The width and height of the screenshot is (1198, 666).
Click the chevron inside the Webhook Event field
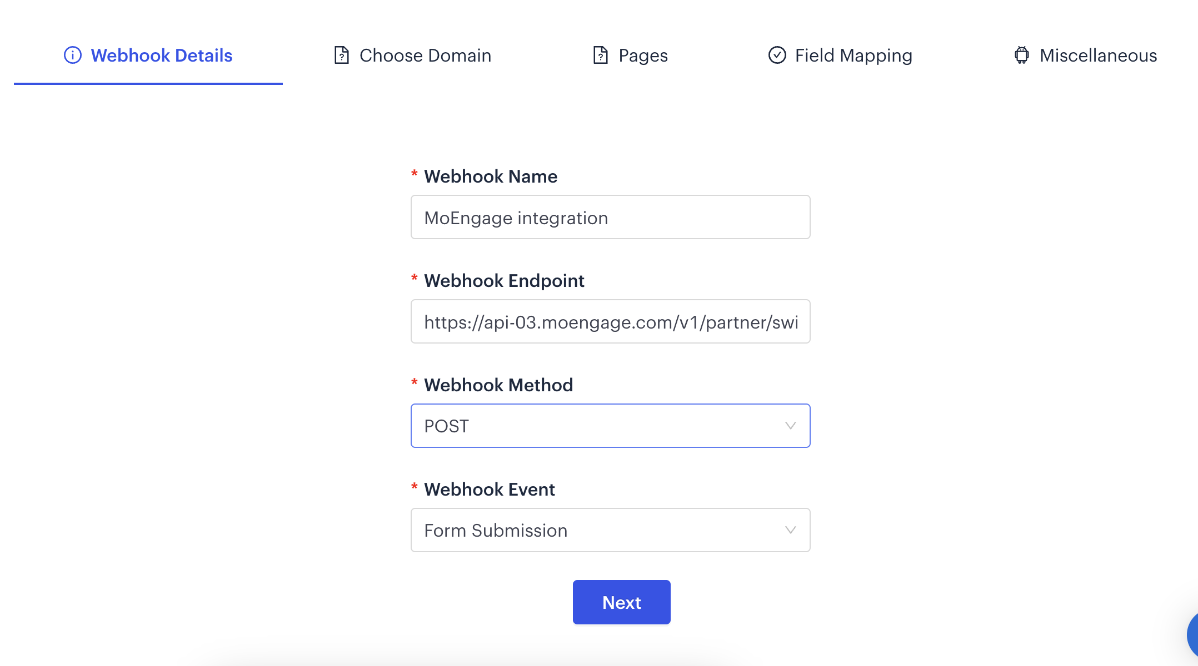click(x=790, y=530)
